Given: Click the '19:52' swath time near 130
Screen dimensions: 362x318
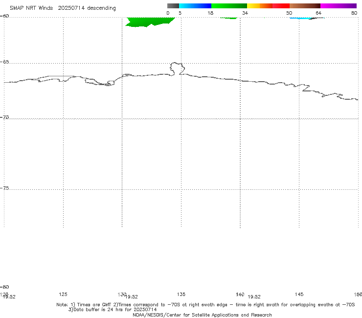Looking at the screenshot, I should [x=132, y=297].
